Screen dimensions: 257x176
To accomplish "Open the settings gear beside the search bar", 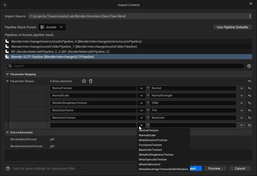I will click(249, 66).
